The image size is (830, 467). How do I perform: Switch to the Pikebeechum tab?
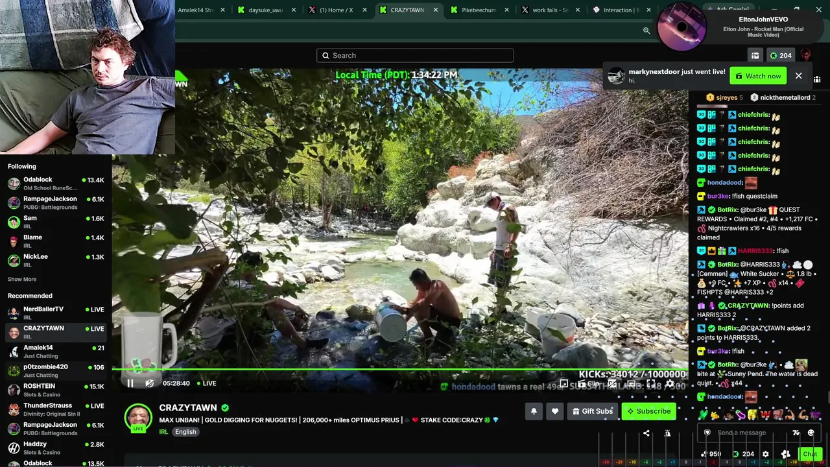click(479, 10)
